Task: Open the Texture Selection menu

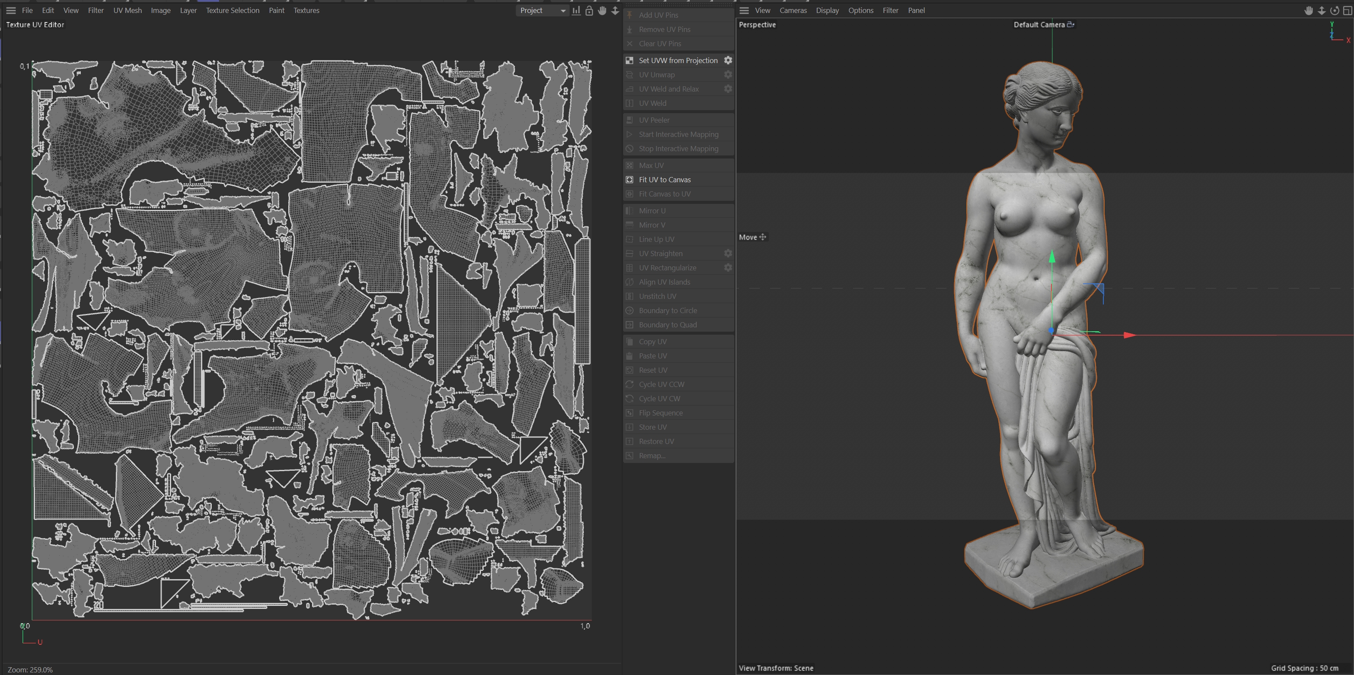Action: [x=233, y=10]
